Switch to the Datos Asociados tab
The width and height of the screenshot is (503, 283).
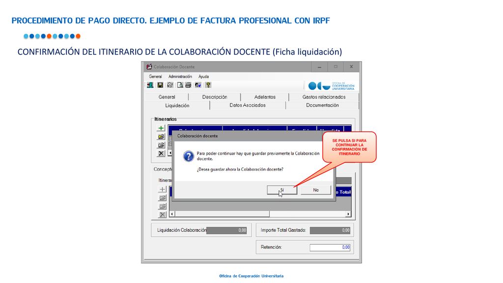coord(248,105)
